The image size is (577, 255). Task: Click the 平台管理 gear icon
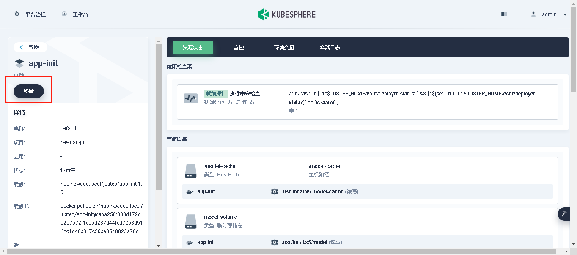coord(17,14)
